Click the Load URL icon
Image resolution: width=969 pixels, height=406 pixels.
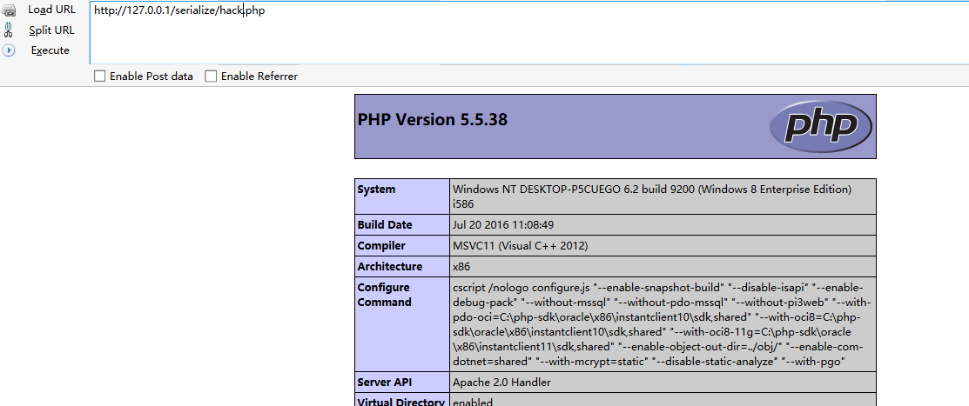(8, 10)
